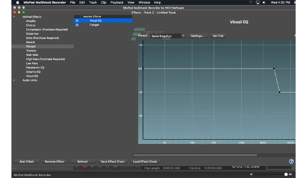The height and width of the screenshot is (178, 307).
Task: Click the Clip End value 0:00:00.000
Action: 213,168
